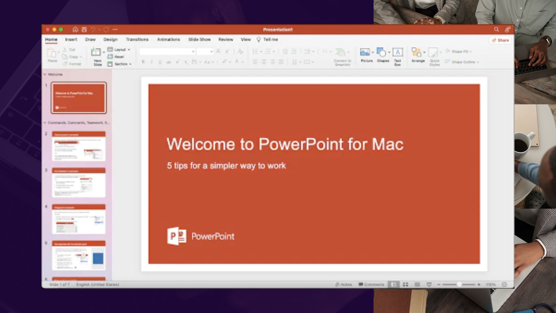The height and width of the screenshot is (313, 556).
Task: Click the Arrange icon
Action: [416, 52]
